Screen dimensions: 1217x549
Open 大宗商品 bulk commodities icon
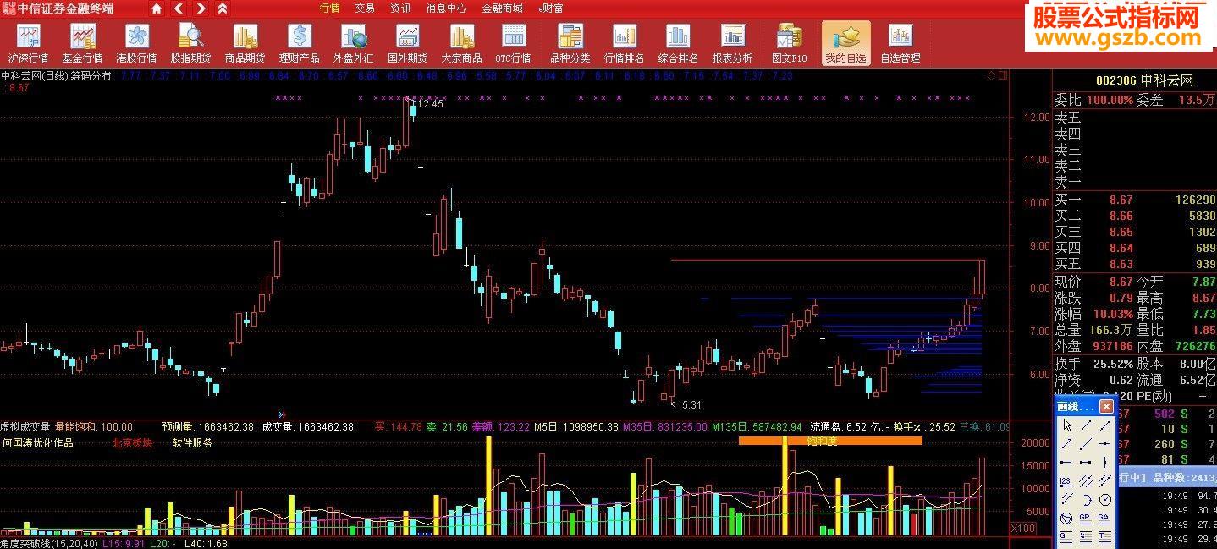(461, 42)
